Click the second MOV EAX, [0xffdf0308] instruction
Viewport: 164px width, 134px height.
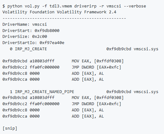click(98, 98)
